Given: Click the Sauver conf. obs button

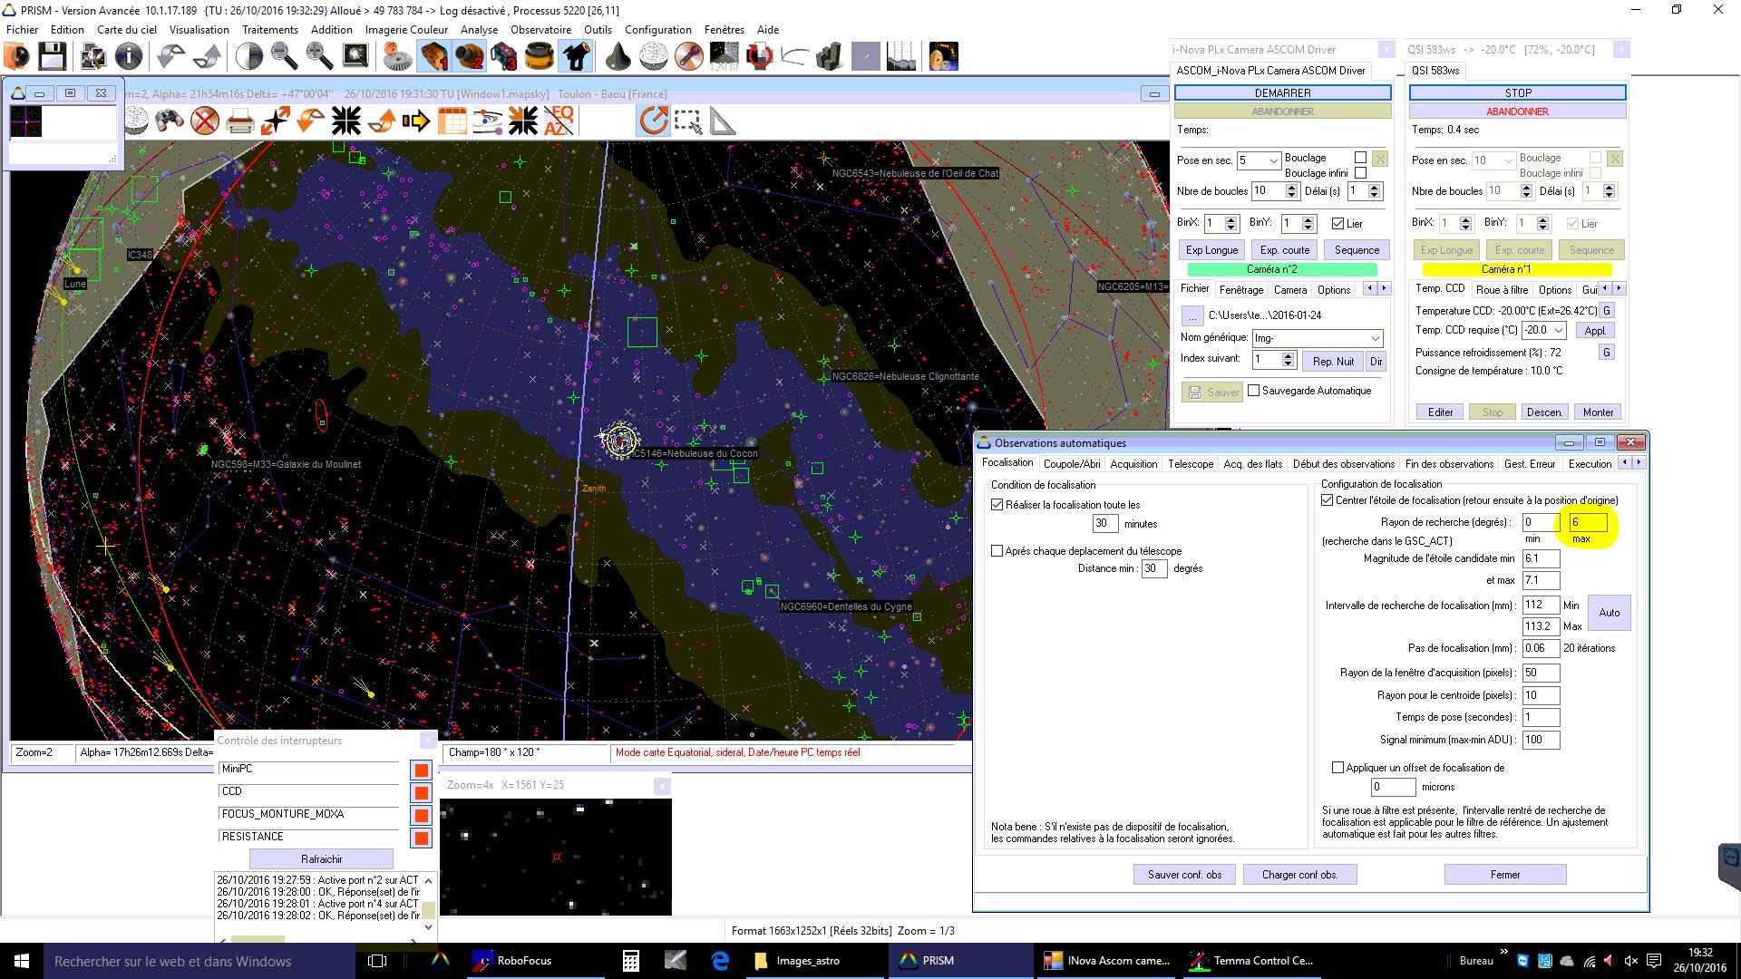Looking at the screenshot, I should click(1184, 875).
